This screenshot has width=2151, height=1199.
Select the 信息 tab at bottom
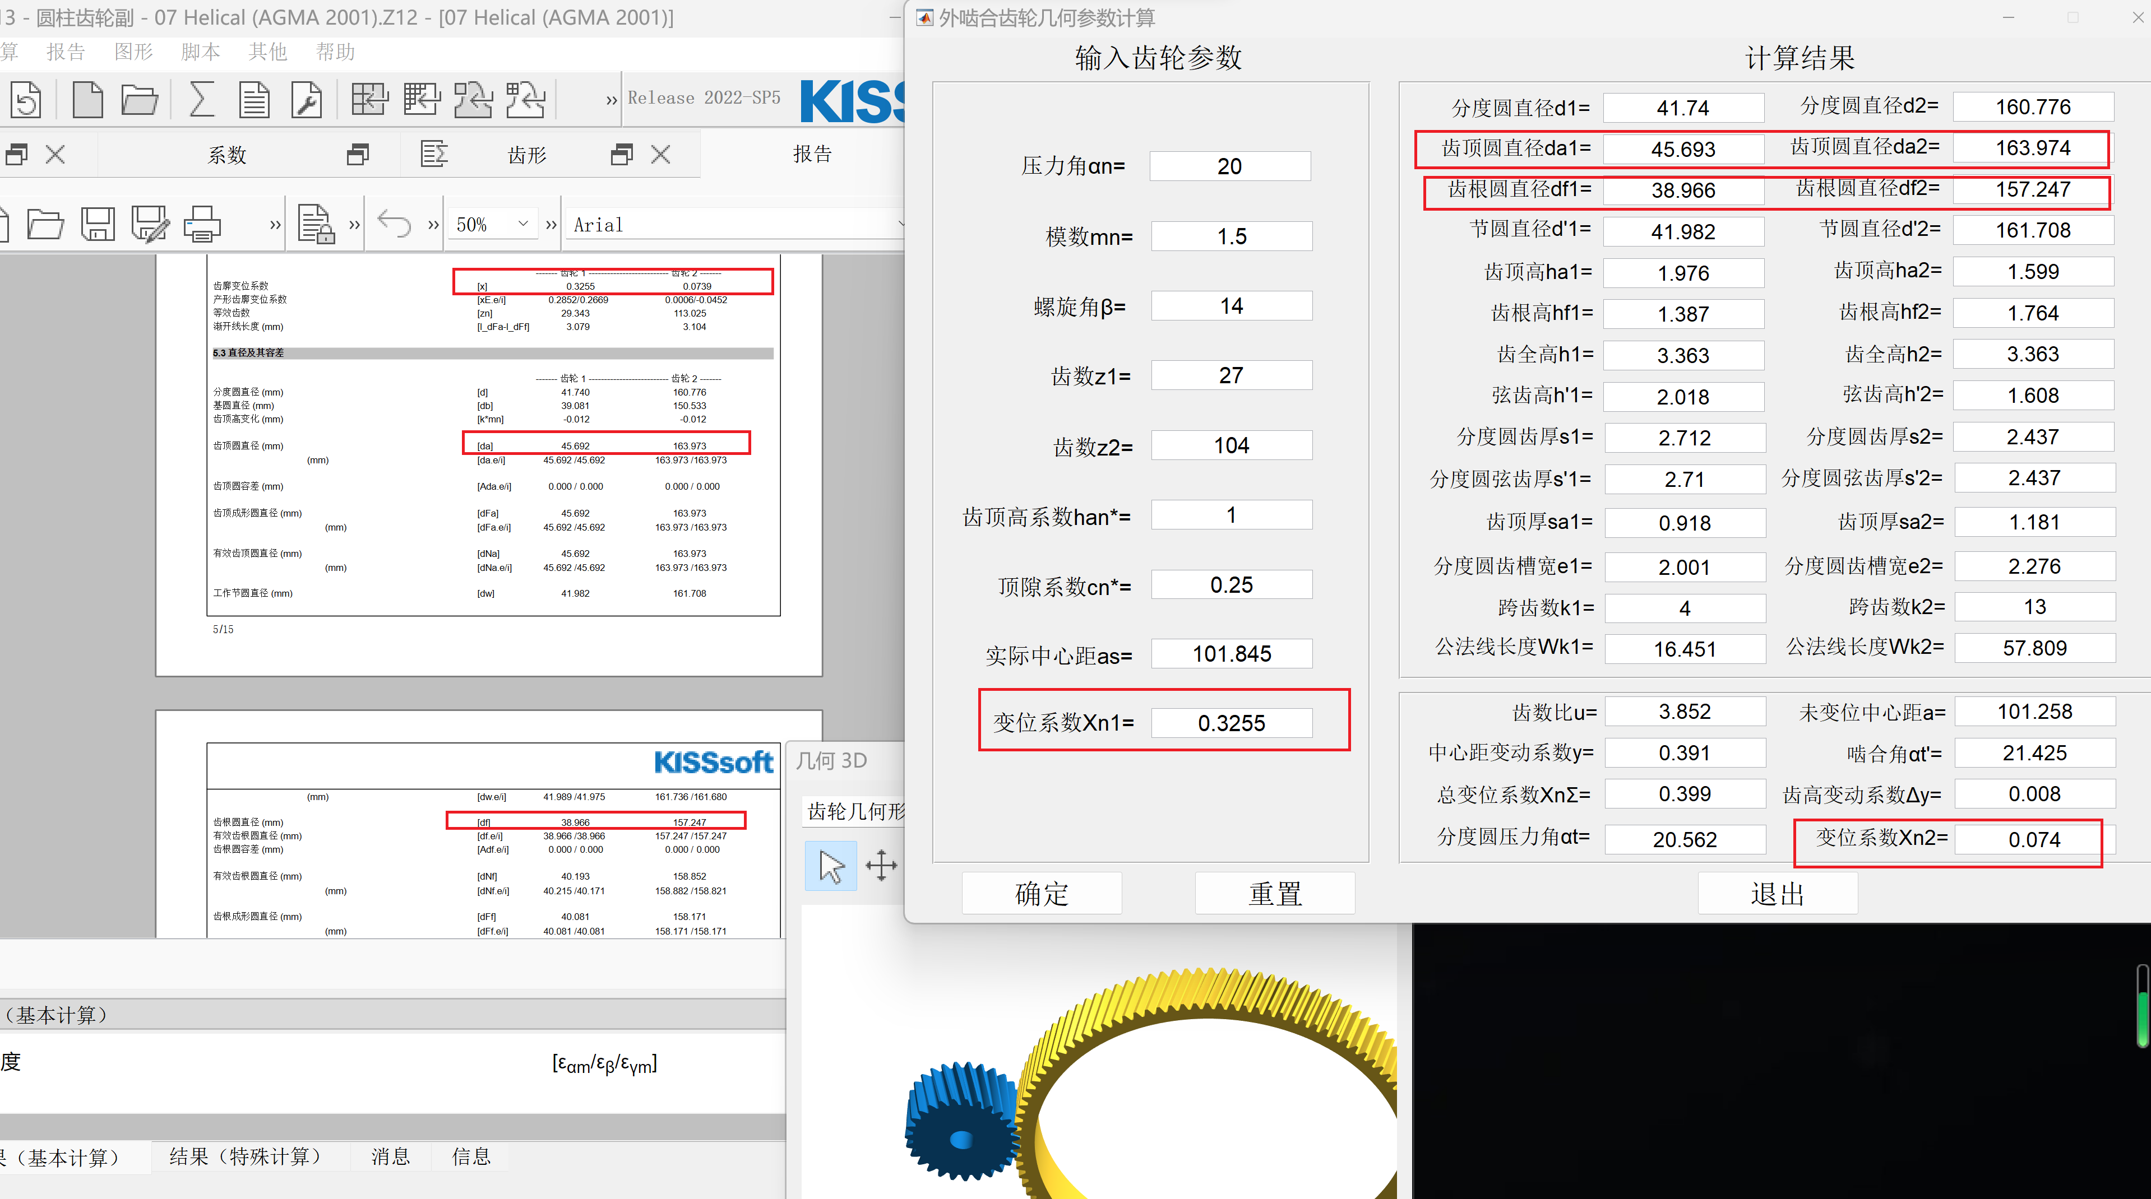[x=471, y=1156]
